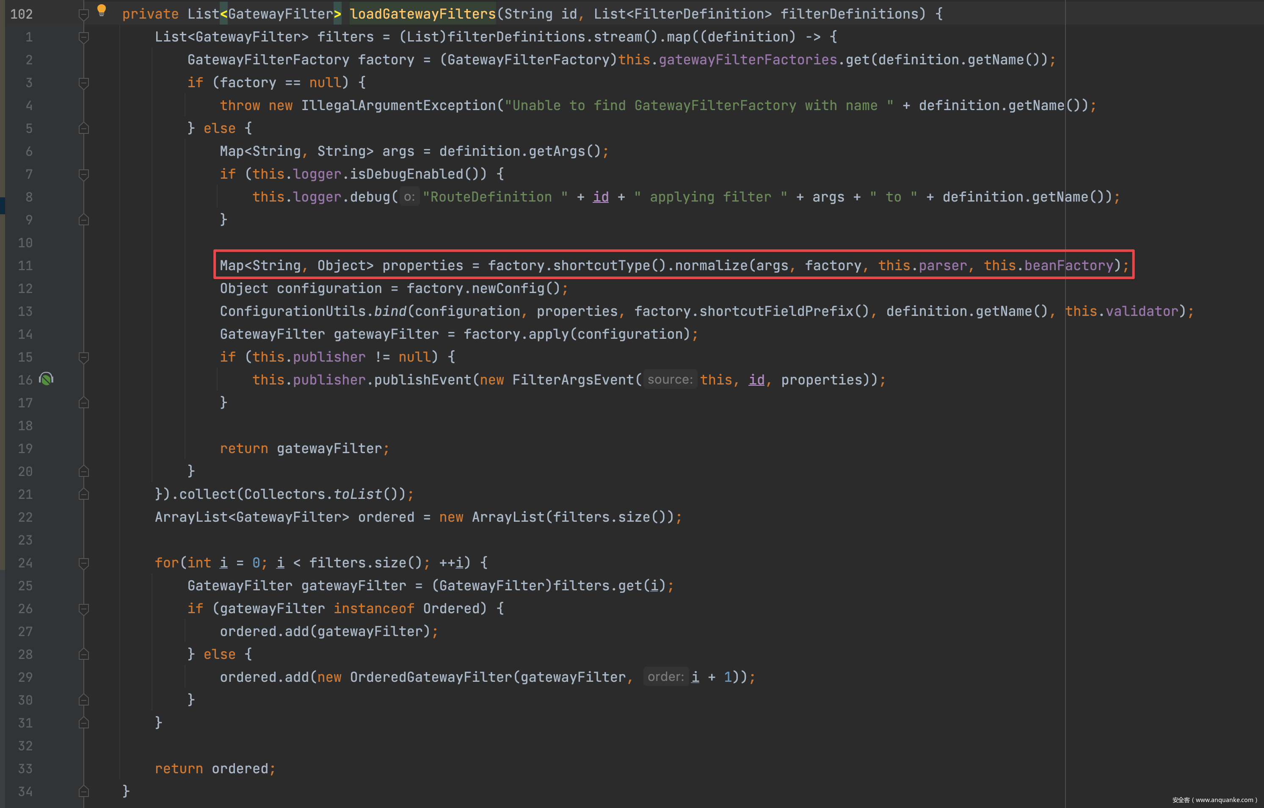Click underlined id in FilterArgsEvent call
Image resolution: width=1264 pixels, height=808 pixels.
756,380
